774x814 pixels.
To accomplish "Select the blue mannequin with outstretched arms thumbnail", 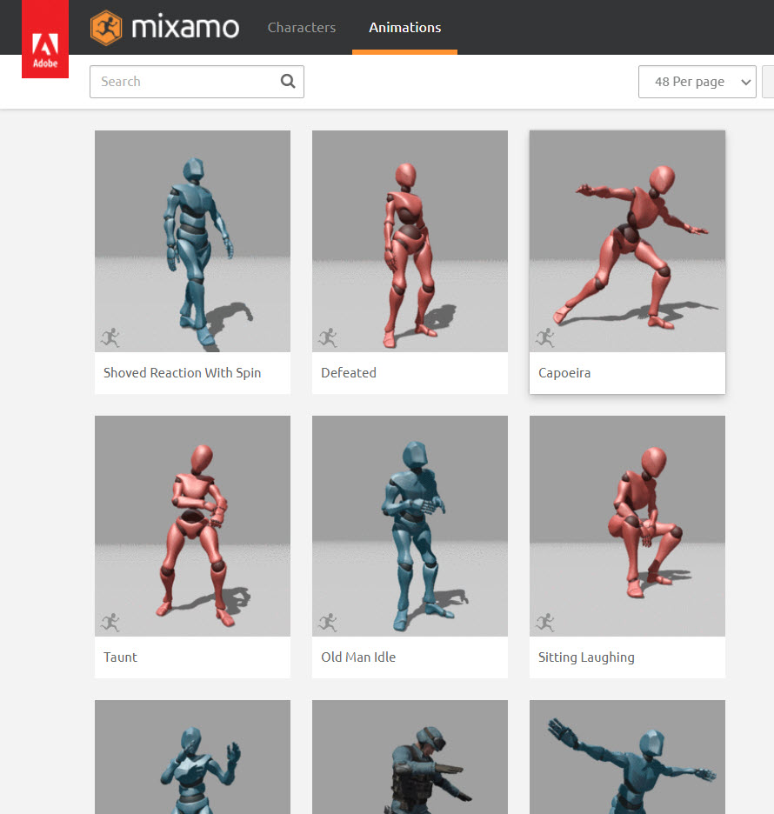I will point(627,757).
